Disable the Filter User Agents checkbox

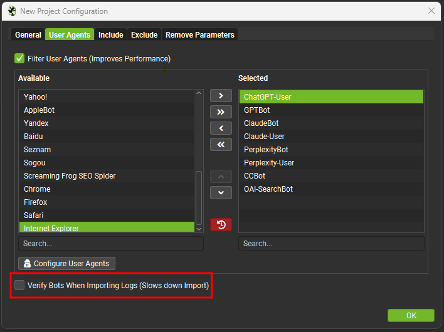[x=20, y=59]
